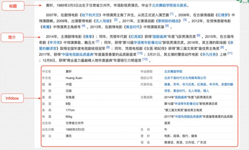The height and width of the screenshot is (150, 249).
Task: Open the 芳华 link in 代表作品
Action: [x=176, y=85]
